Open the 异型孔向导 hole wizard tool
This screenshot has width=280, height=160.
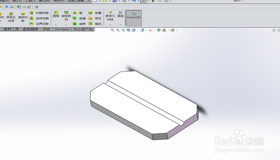[x=11, y=17]
